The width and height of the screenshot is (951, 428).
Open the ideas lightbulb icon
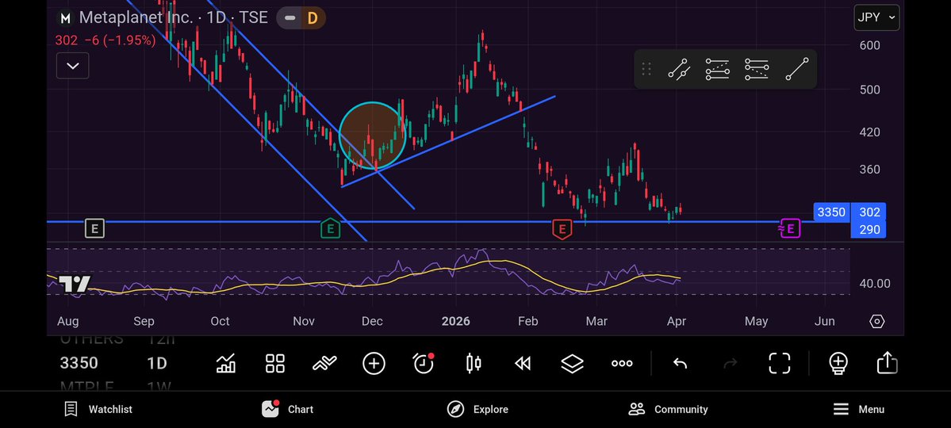[838, 363]
